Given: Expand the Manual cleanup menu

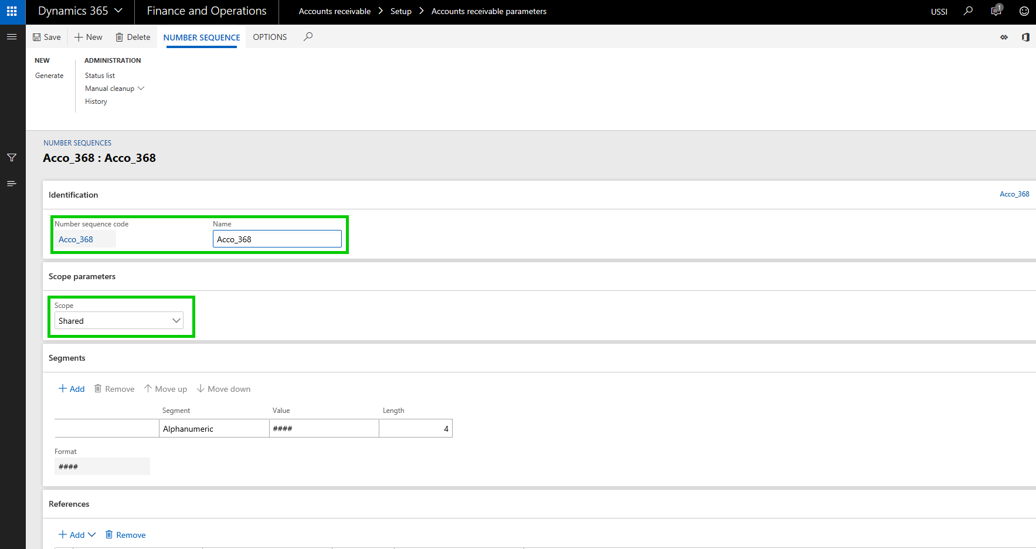Looking at the screenshot, I should [x=114, y=89].
